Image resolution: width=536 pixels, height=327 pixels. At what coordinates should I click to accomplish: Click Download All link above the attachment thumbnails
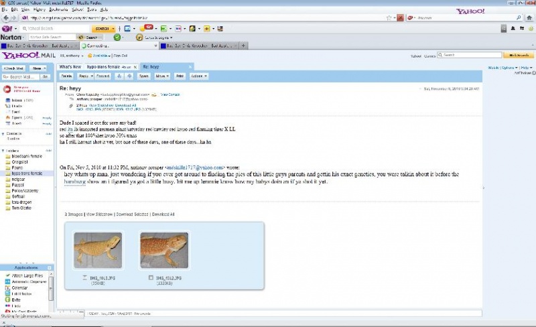click(x=163, y=214)
